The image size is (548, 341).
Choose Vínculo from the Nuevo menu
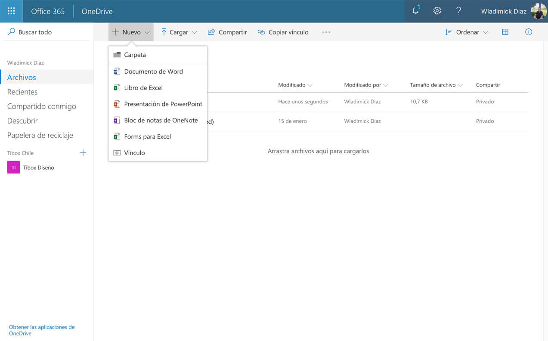(158, 153)
